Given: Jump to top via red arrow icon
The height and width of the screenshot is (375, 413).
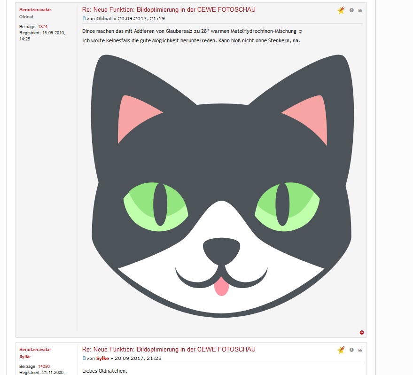Looking at the screenshot, I should [362, 332].
